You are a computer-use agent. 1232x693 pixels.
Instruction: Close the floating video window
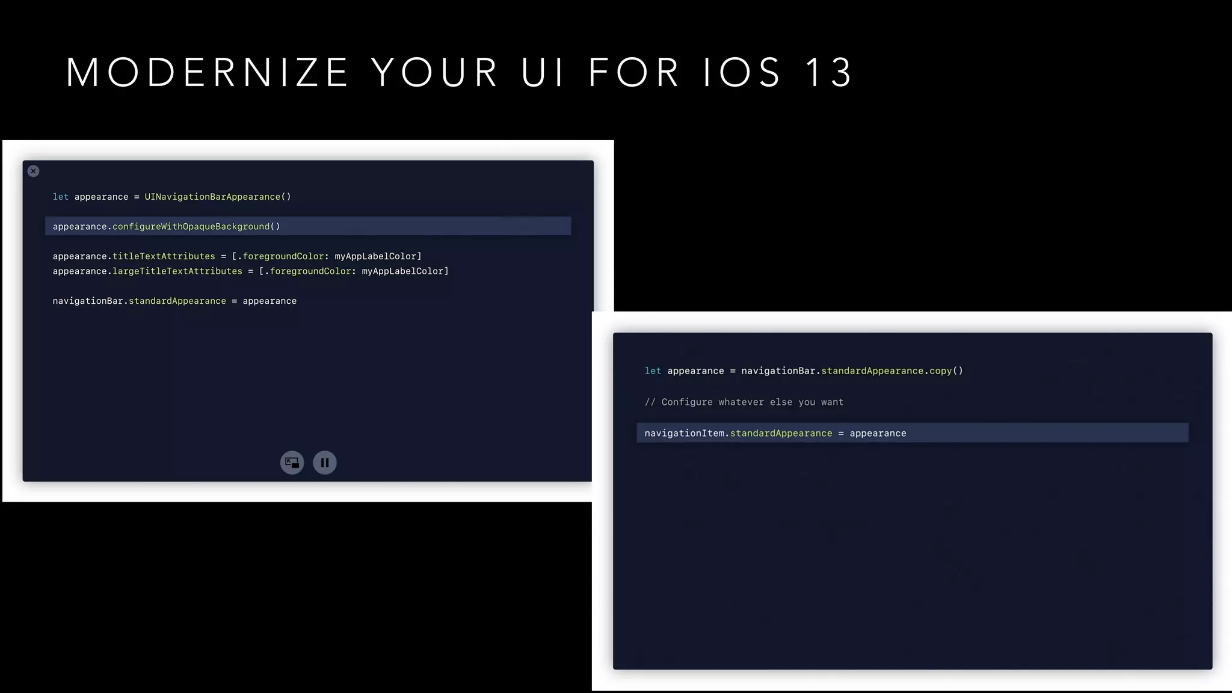tap(34, 171)
